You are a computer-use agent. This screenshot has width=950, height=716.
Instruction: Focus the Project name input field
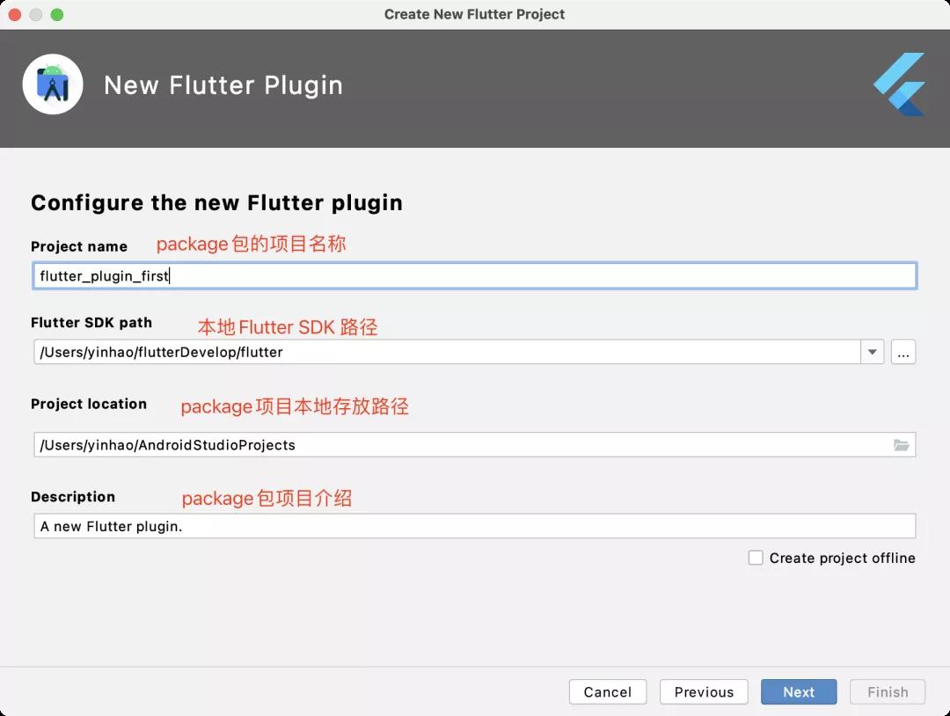(x=474, y=275)
